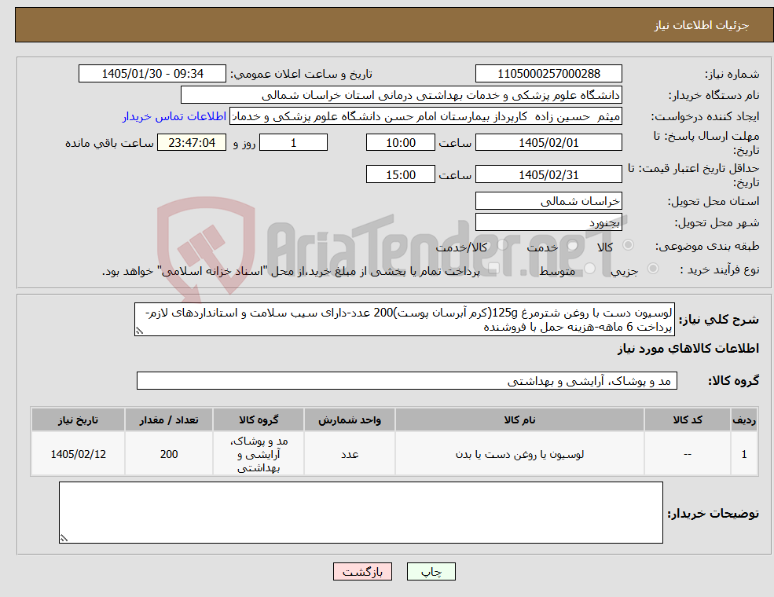Viewport: 774px width, 597px height.
Task: Click the گروه کالا column header
Action: 259,420
